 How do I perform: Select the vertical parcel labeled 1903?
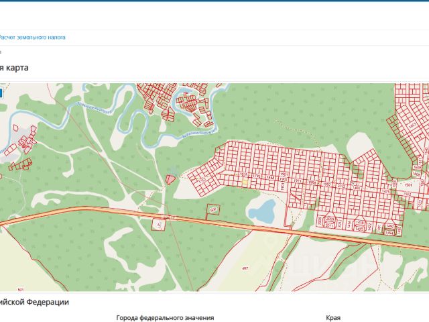(x=283, y=186)
